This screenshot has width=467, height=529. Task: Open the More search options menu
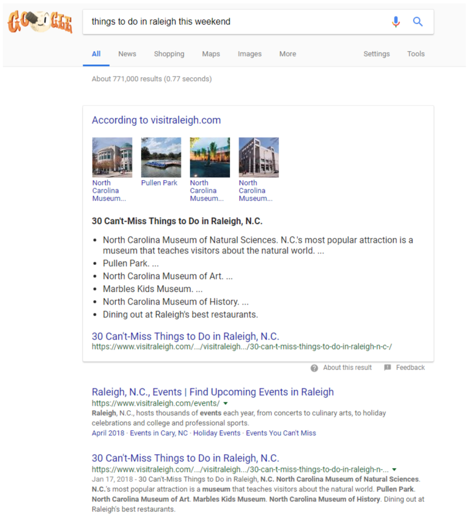[x=287, y=54]
